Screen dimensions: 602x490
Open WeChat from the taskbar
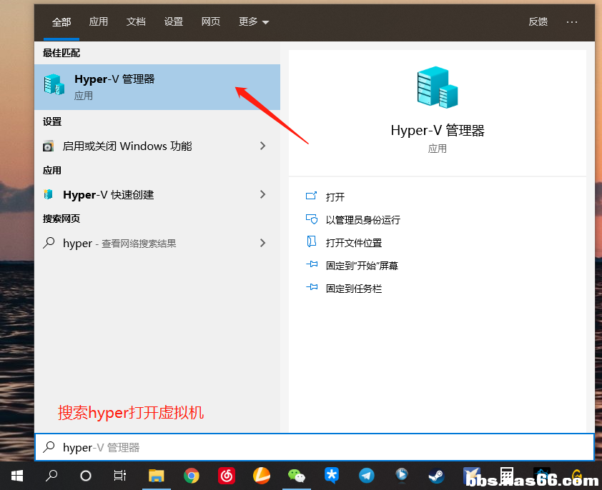(295, 474)
